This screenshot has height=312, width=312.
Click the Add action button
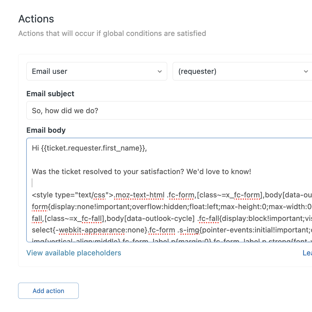coord(48,291)
